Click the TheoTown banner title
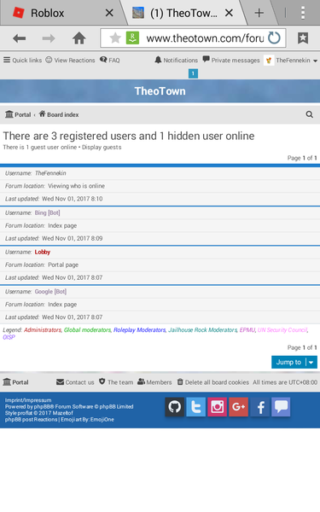This screenshot has height=512, width=320. tap(160, 91)
